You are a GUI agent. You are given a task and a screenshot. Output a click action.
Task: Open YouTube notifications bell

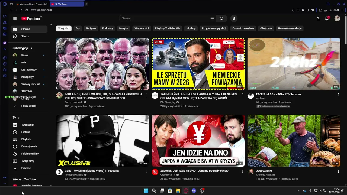coord(327,18)
